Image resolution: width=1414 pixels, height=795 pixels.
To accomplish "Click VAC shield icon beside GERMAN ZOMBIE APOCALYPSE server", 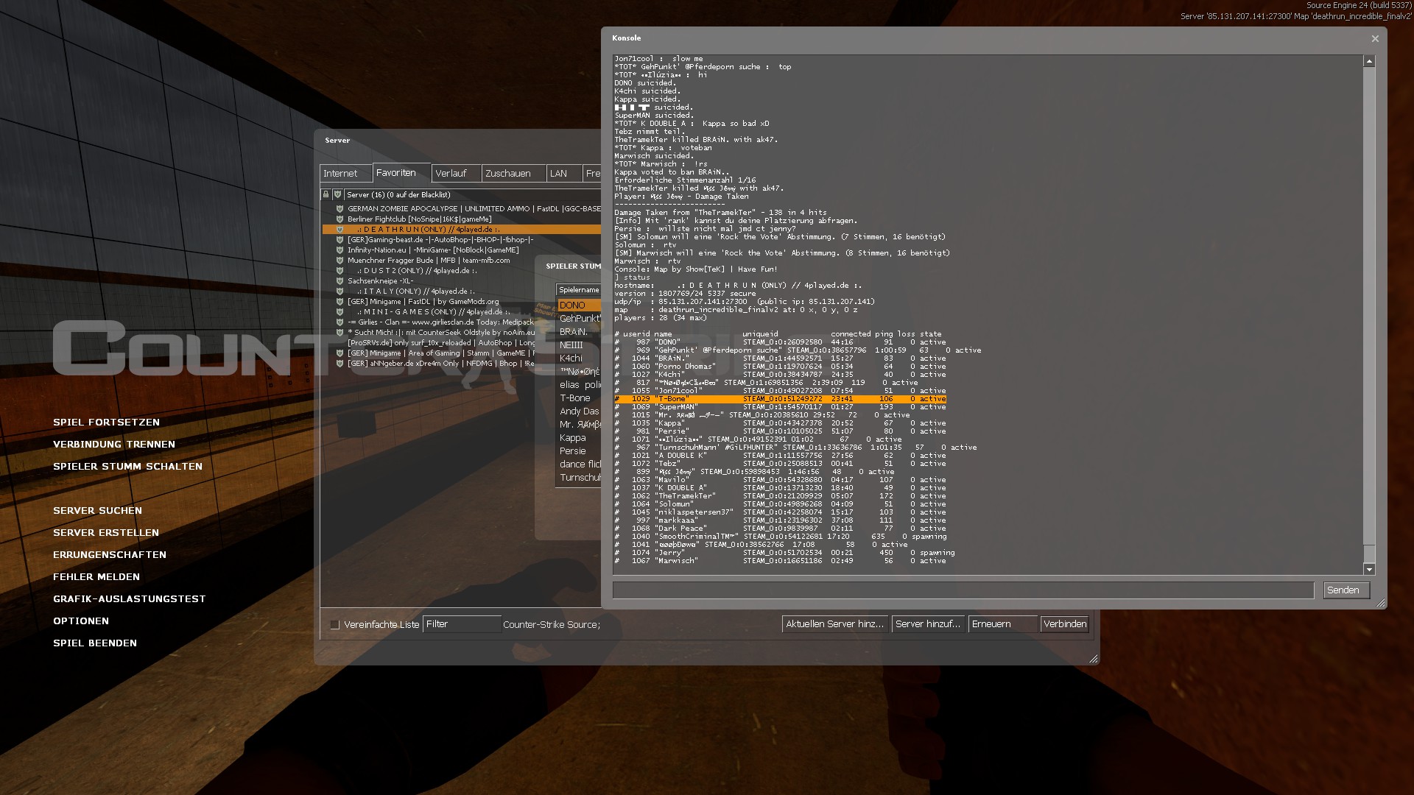I will (x=340, y=209).
